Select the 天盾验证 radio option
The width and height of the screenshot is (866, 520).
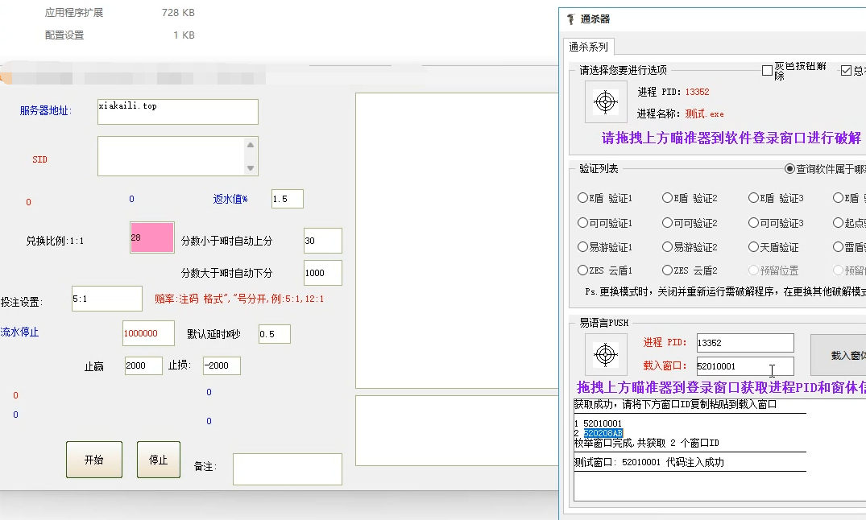pos(753,247)
